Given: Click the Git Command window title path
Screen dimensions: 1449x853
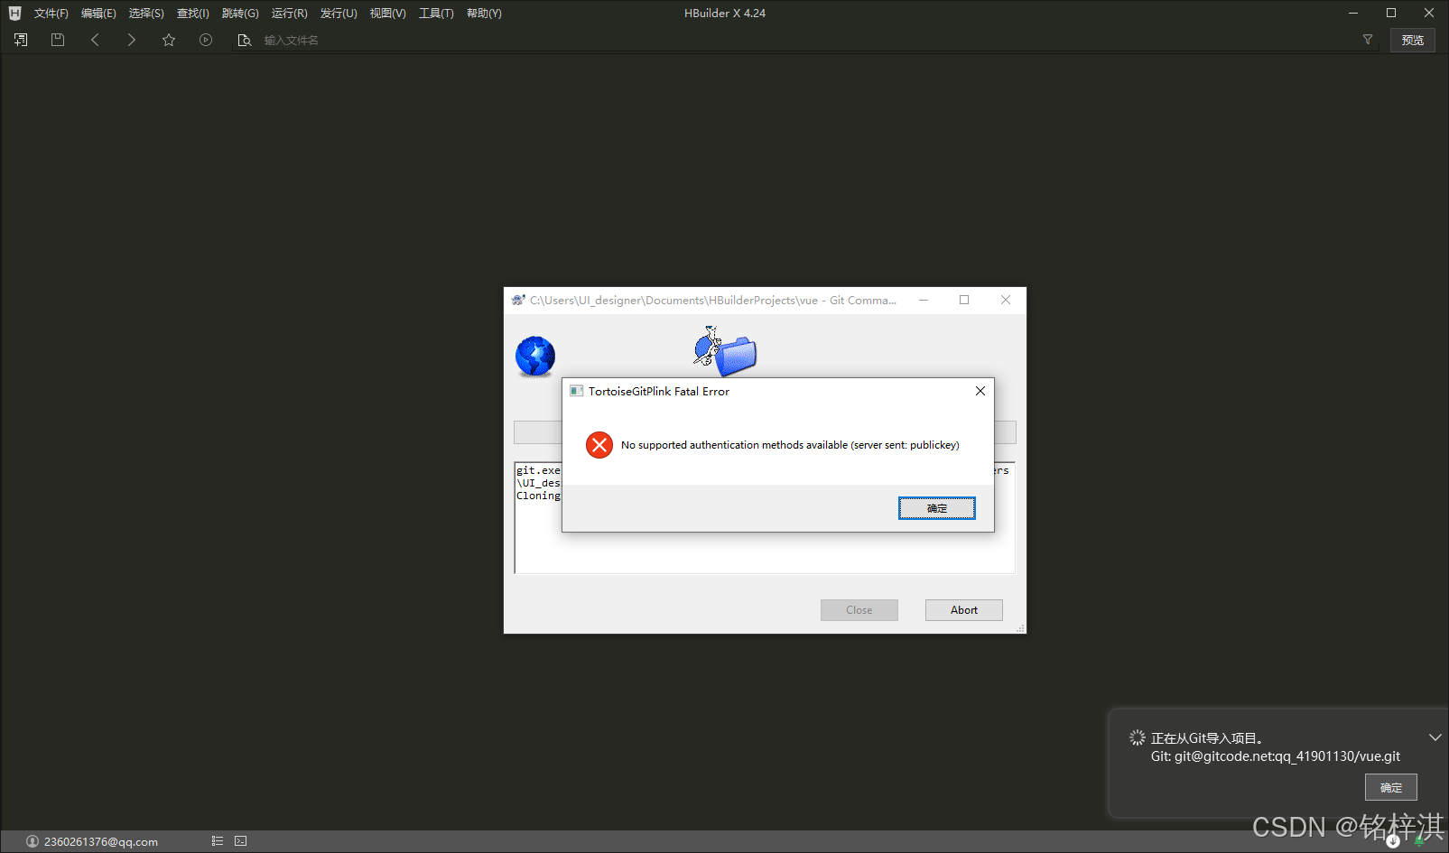Looking at the screenshot, I should tap(713, 300).
